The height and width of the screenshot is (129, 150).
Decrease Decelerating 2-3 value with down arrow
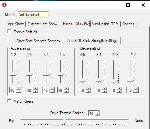click(120, 91)
